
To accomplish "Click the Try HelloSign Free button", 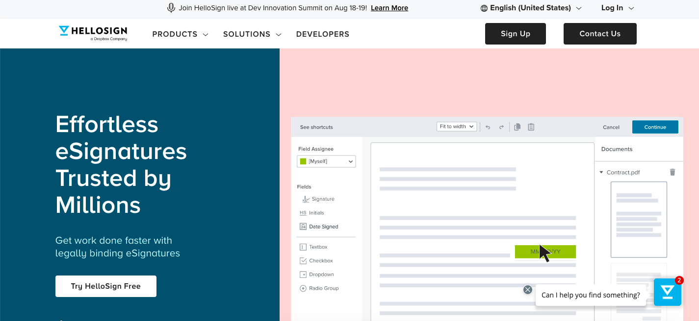I will pyautogui.click(x=106, y=286).
